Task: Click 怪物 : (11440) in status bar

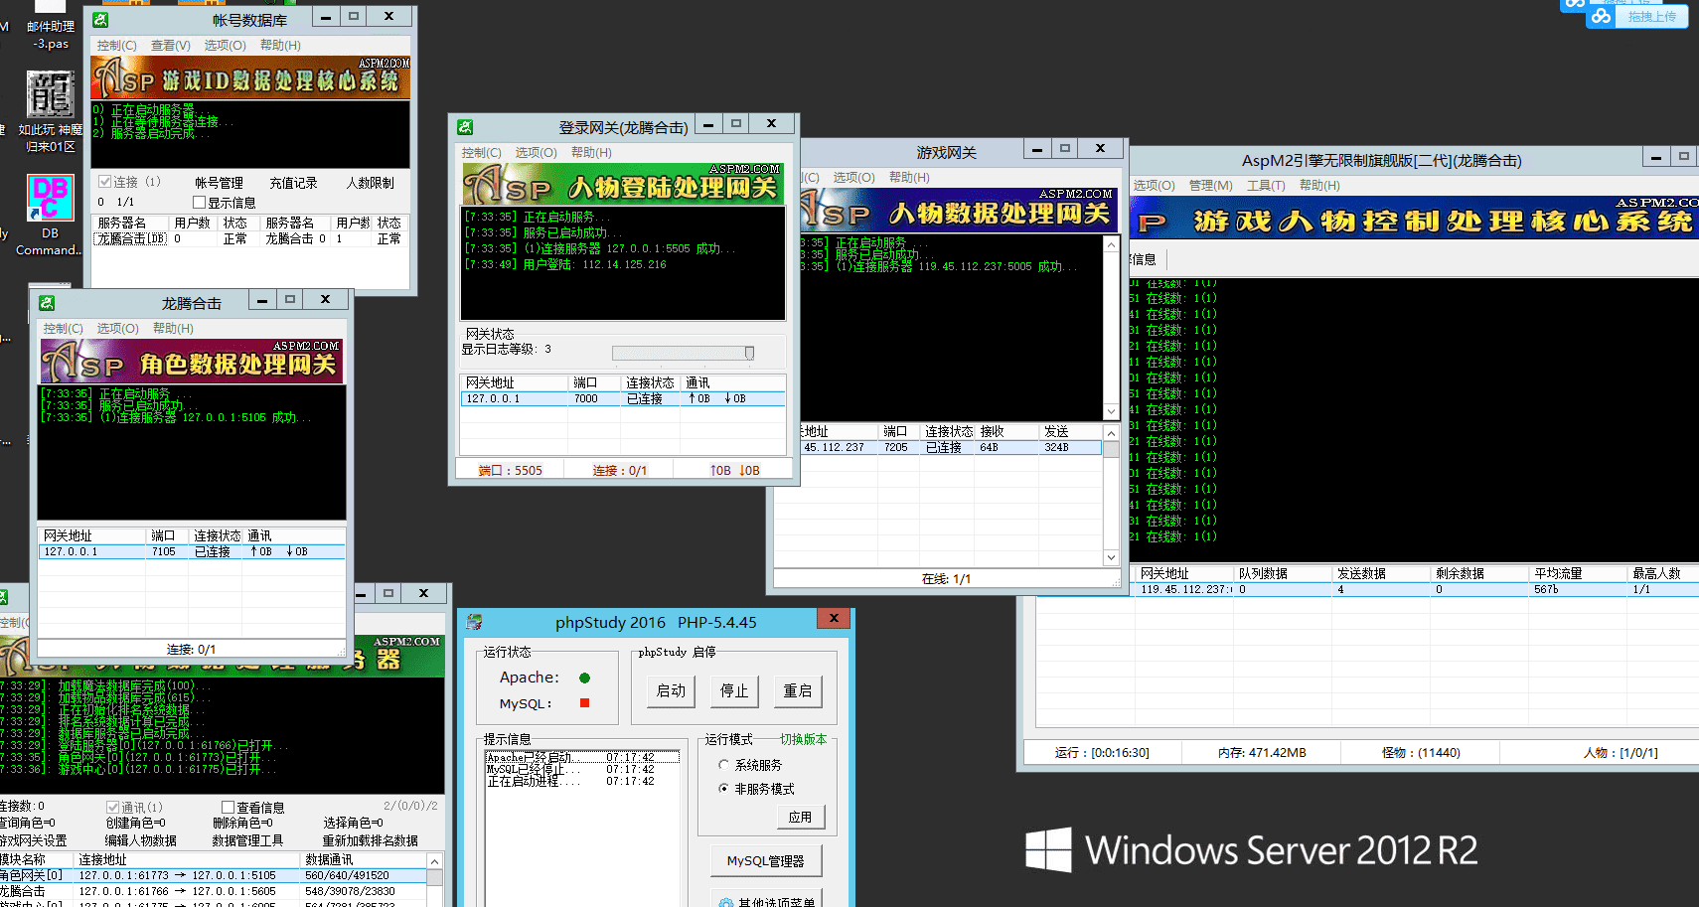Action: coord(1421,753)
